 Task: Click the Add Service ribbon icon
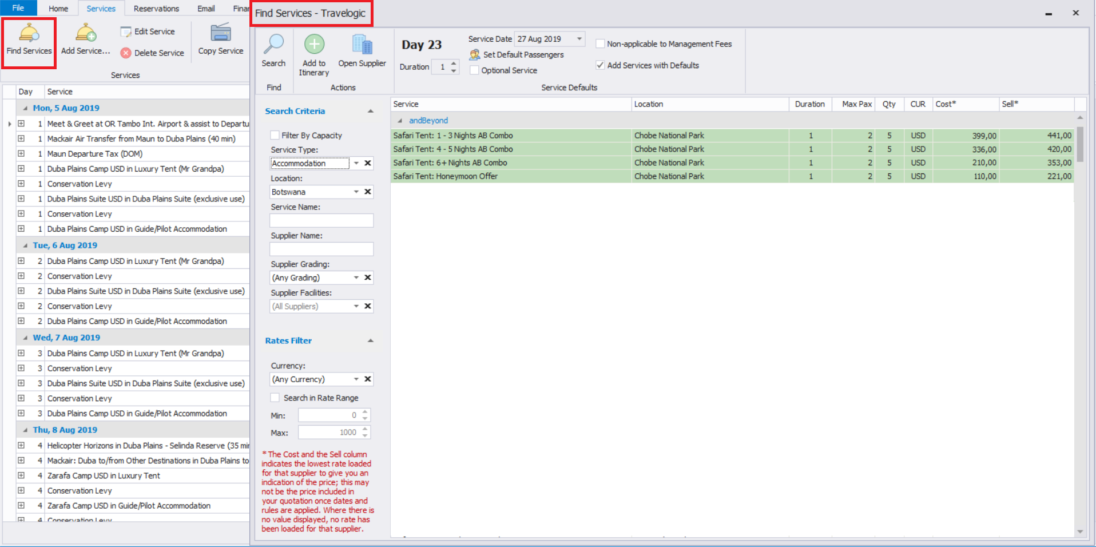click(86, 33)
